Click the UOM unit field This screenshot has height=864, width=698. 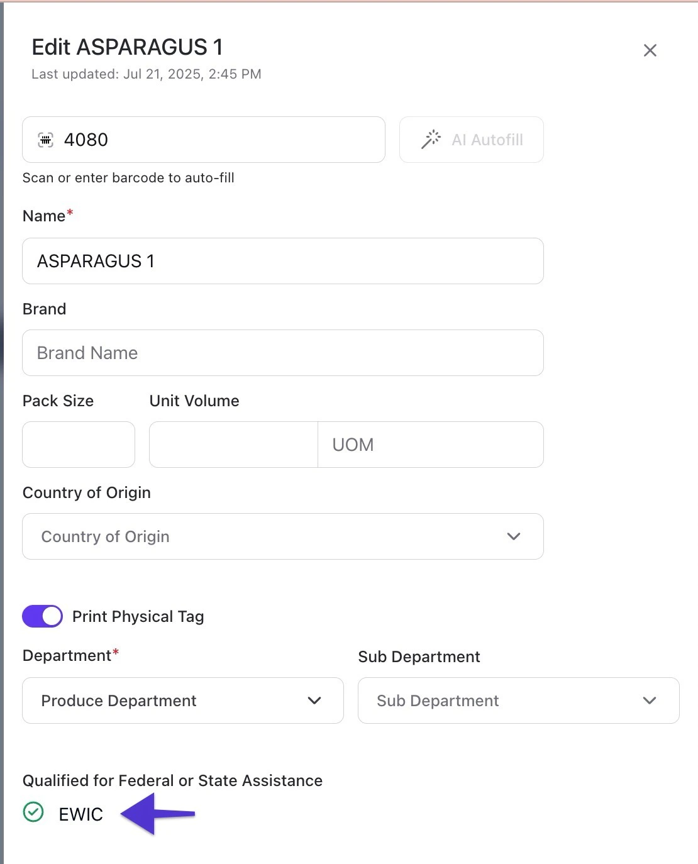pos(430,445)
